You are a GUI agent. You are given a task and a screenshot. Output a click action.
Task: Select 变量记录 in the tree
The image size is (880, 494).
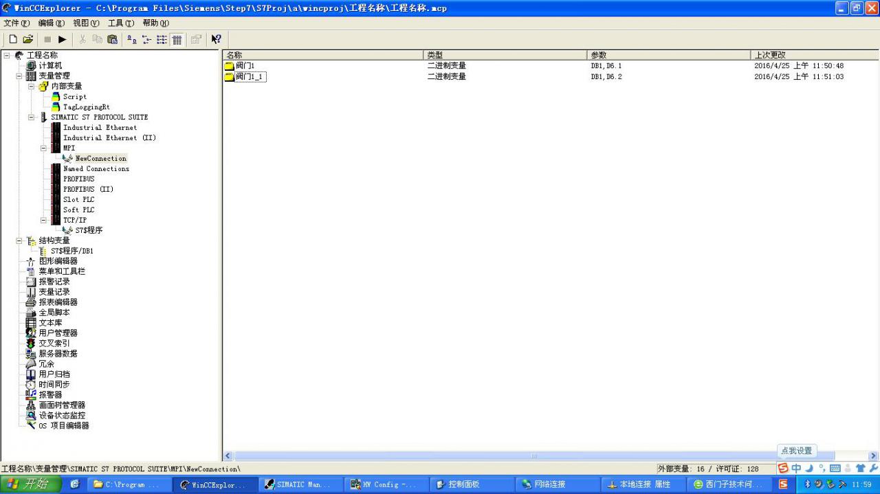click(54, 292)
